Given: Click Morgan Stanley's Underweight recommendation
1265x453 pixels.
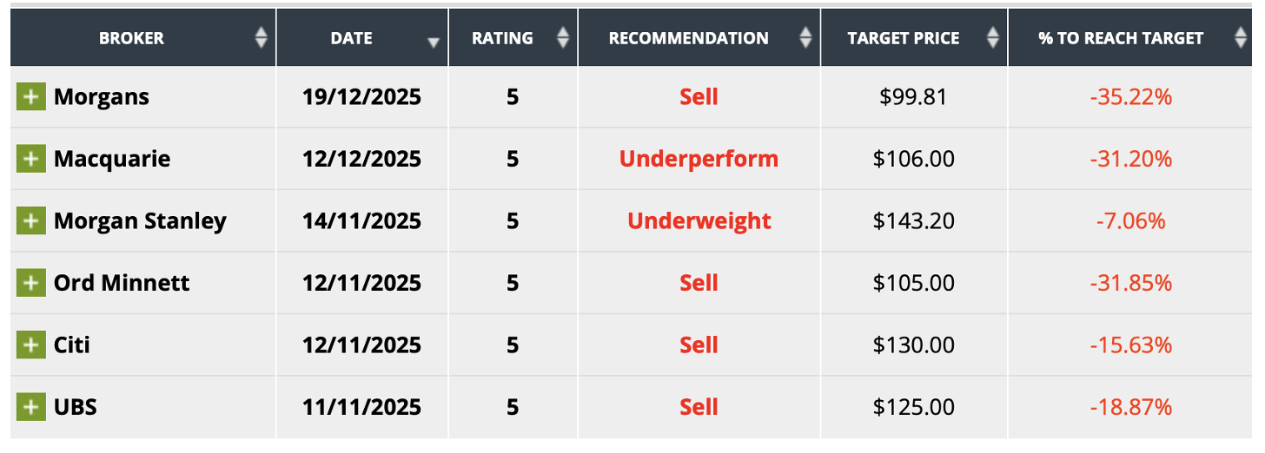Looking at the screenshot, I should click(699, 221).
